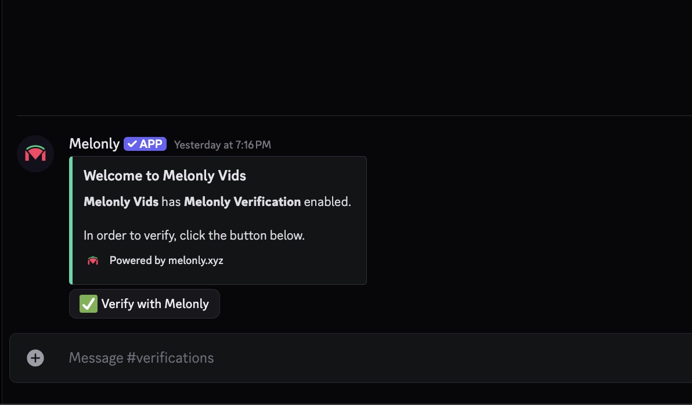Select the purple APP badge next to Melonly
Viewport: 692px width, 405px height.
click(145, 143)
